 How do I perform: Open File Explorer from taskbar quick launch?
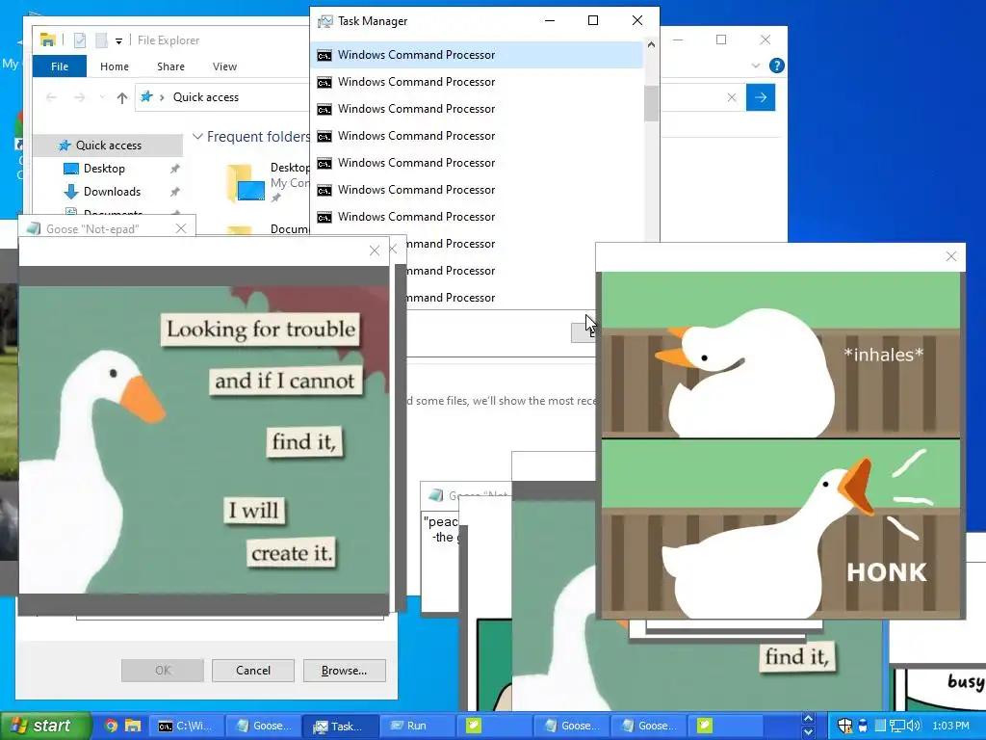(133, 726)
